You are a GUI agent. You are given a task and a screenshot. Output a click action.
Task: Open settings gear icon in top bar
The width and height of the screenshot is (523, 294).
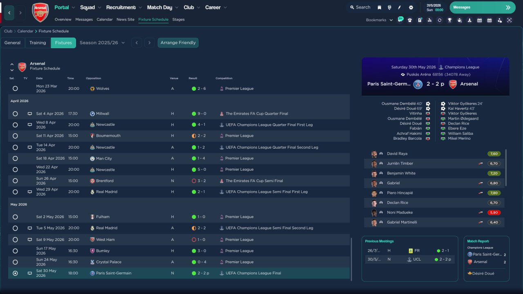pyautogui.click(x=411, y=7)
